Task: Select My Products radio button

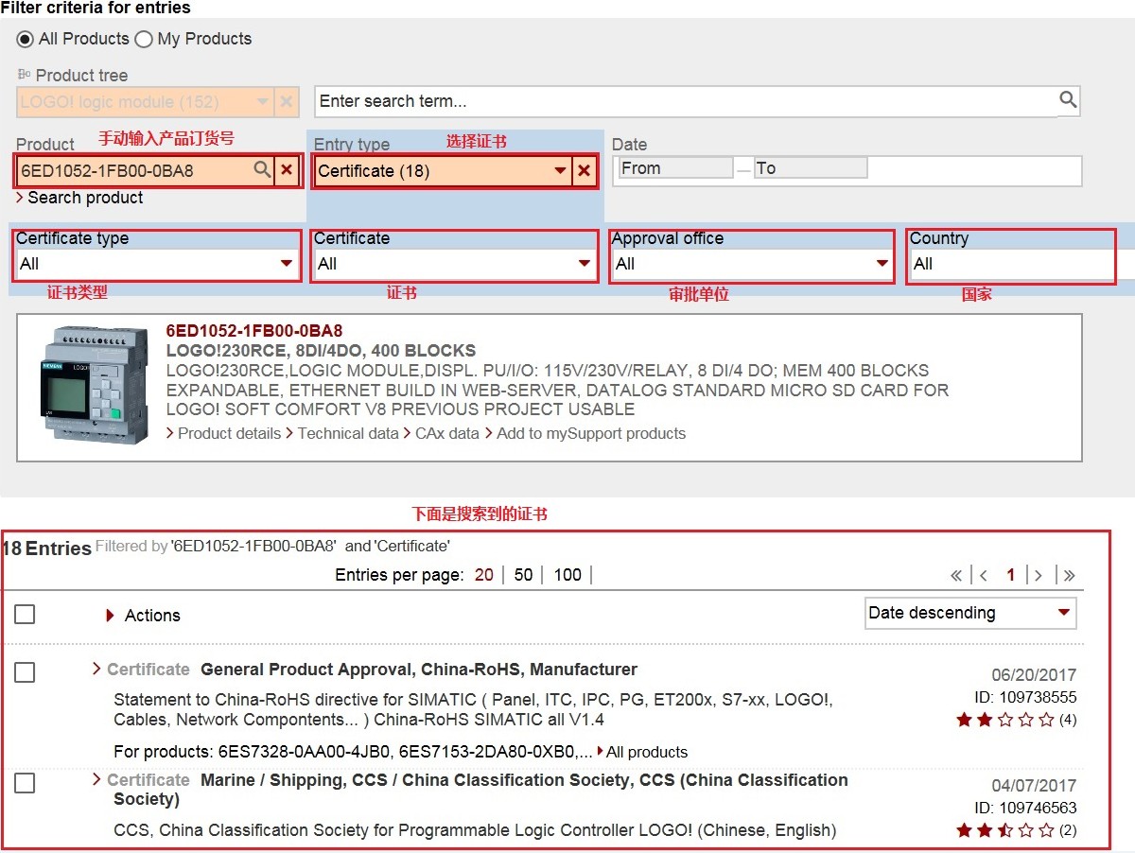Action: click(x=144, y=39)
